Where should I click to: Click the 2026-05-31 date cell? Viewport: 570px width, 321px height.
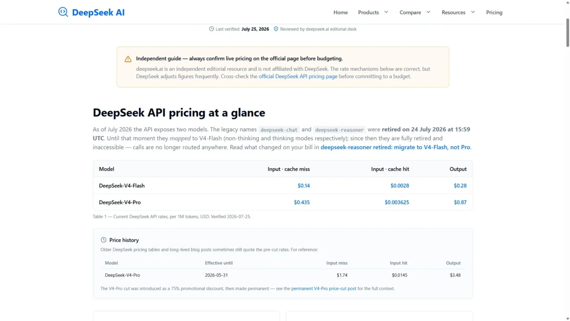tap(217, 275)
